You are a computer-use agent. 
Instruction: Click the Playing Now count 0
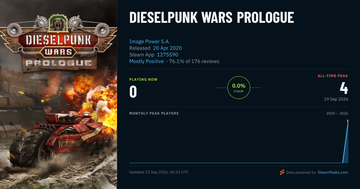(133, 92)
